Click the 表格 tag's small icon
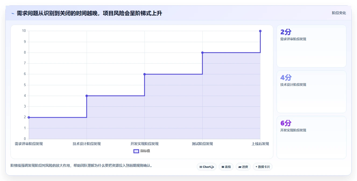This screenshot has height=181, width=357. 223,167
